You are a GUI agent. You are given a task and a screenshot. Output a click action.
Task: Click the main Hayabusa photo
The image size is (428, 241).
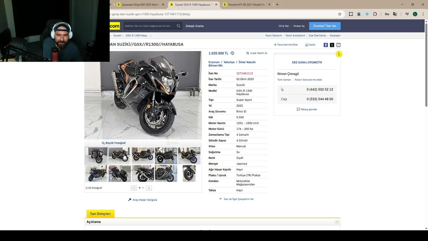click(143, 95)
